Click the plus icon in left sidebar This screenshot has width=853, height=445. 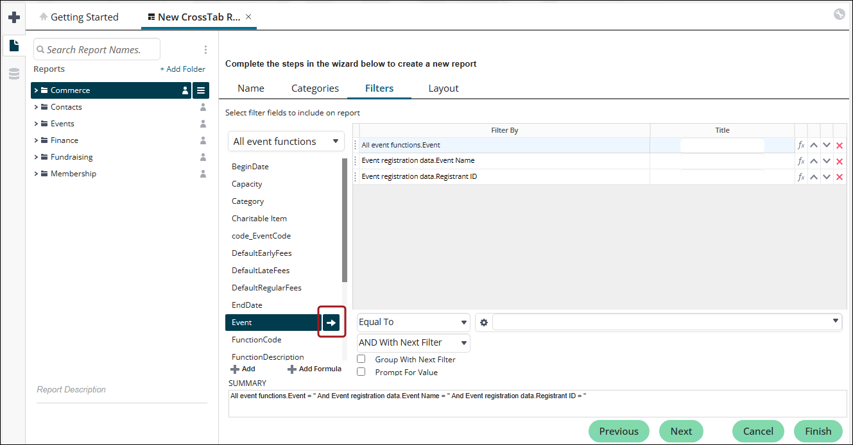[13, 17]
